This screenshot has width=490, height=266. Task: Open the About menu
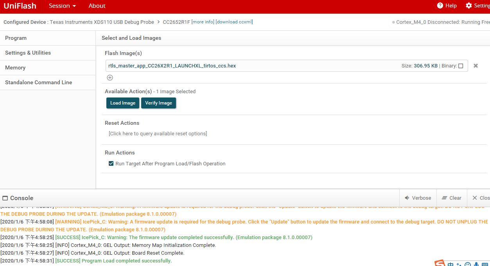tap(97, 6)
